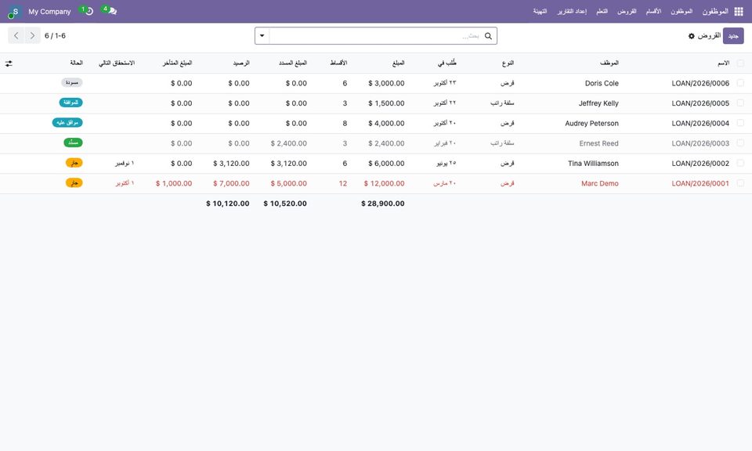Open the إعداد التقارير menu
The height and width of the screenshot is (451, 752).
tap(572, 12)
